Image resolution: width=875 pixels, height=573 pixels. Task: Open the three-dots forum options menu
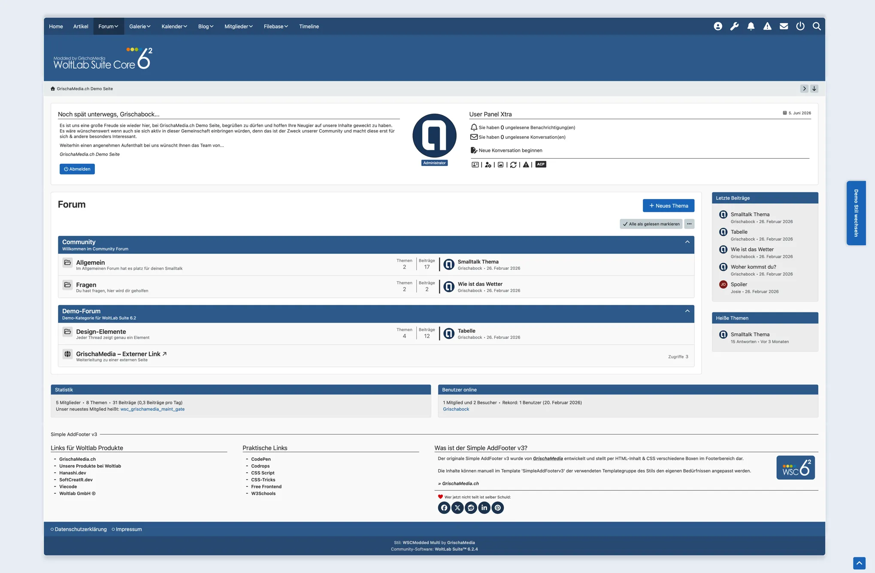tap(689, 224)
